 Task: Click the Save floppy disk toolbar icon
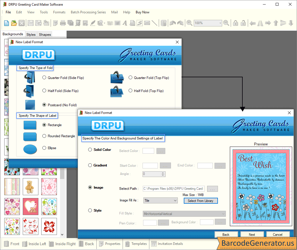click(x=30, y=23)
